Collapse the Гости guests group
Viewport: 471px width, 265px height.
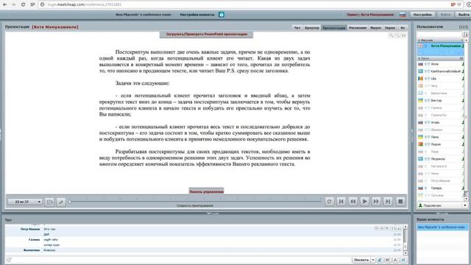tap(419, 58)
